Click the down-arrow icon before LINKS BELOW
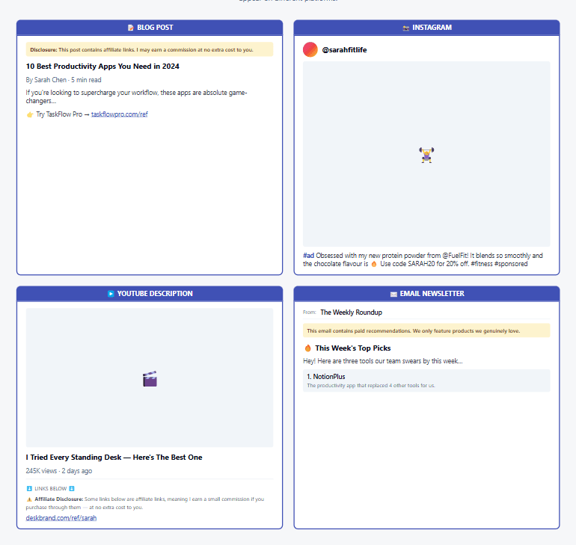Viewport: 576px width, 545px height. (29, 488)
